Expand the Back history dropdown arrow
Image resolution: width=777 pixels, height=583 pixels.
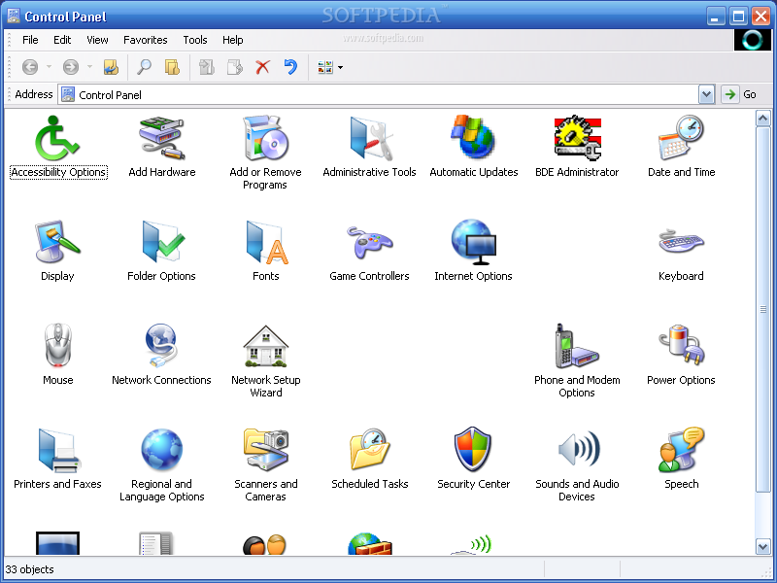pyautogui.click(x=49, y=67)
